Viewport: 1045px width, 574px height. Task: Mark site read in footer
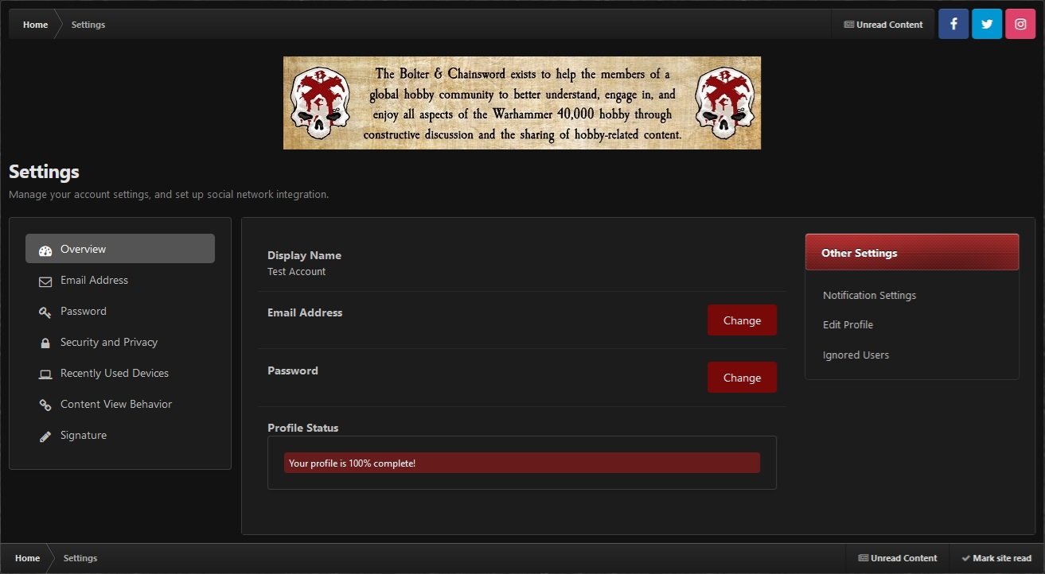click(x=995, y=558)
